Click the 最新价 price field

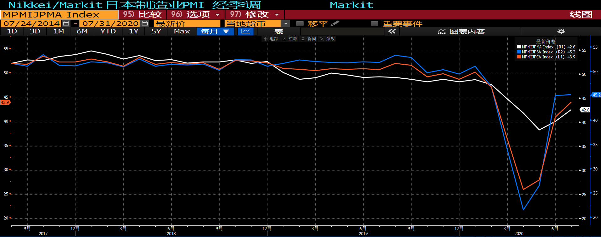tap(187, 23)
